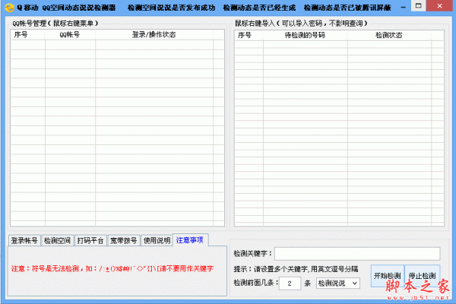Minimize the window
This screenshot has height=304, width=456.
[x=403, y=7]
